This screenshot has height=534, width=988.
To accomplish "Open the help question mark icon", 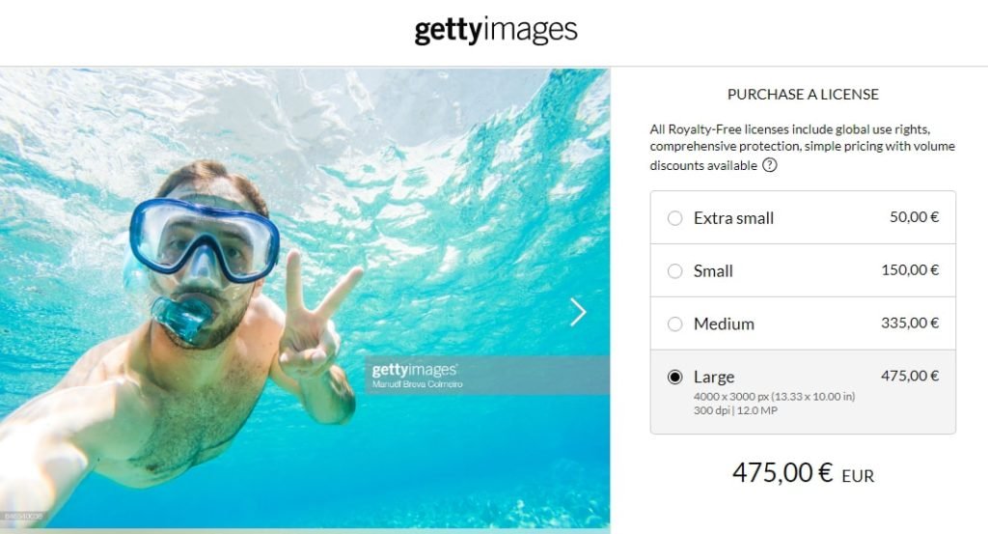I will tap(769, 165).
